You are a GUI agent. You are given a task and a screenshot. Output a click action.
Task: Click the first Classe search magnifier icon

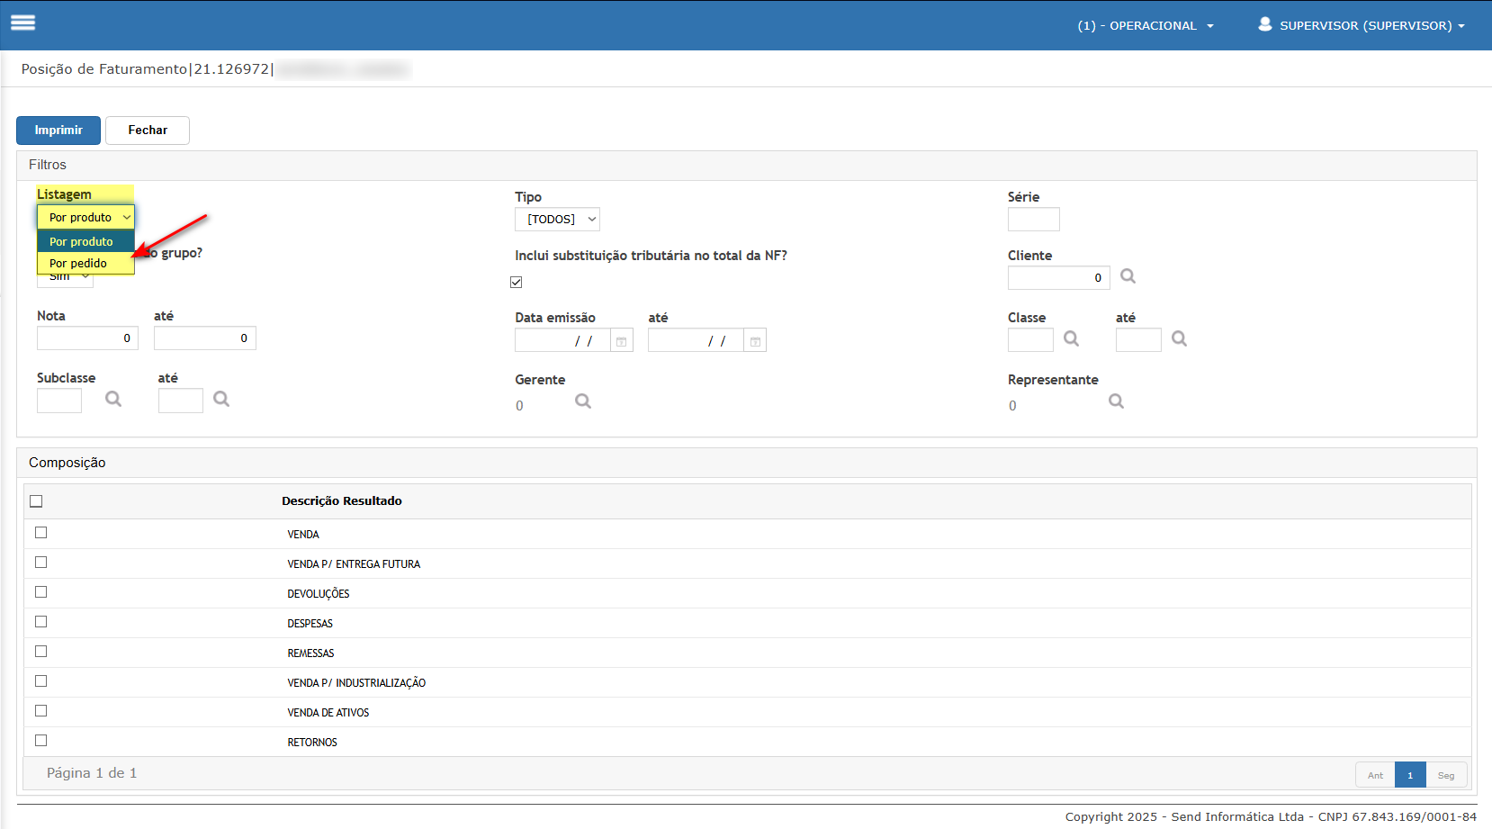[x=1071, y=338]
